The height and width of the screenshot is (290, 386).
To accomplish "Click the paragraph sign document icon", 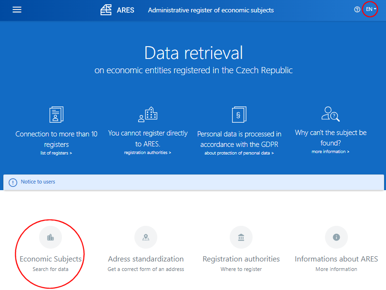I will (239, 115).
